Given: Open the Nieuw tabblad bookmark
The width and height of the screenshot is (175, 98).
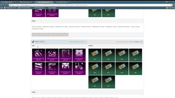Looking at the screenshot, I should [52, 8].
